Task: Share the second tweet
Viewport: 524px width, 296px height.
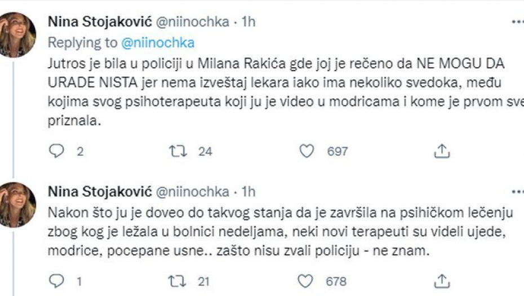Action: [442, 280]
